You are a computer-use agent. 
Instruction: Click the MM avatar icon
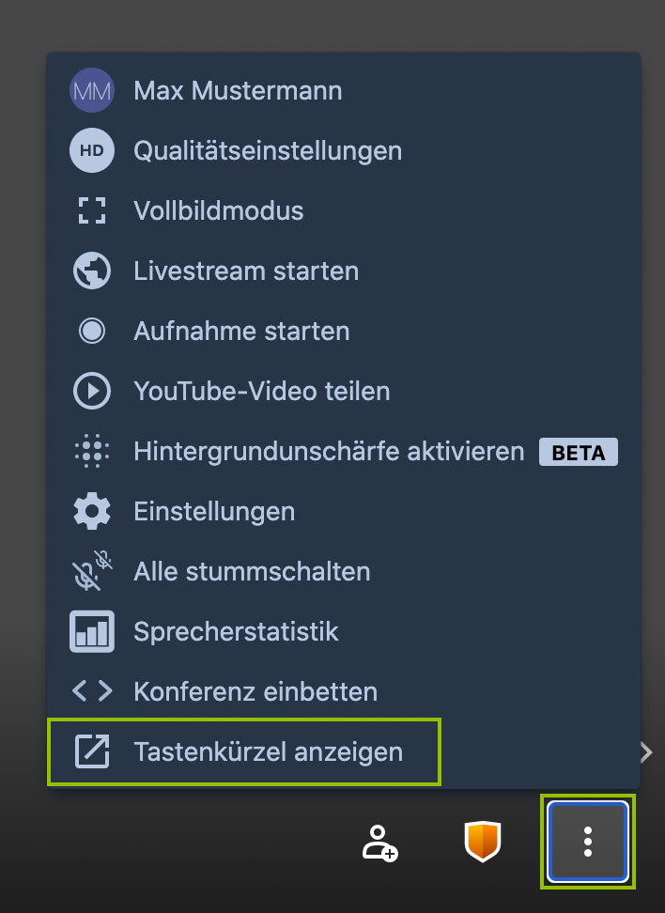[91, 90]
